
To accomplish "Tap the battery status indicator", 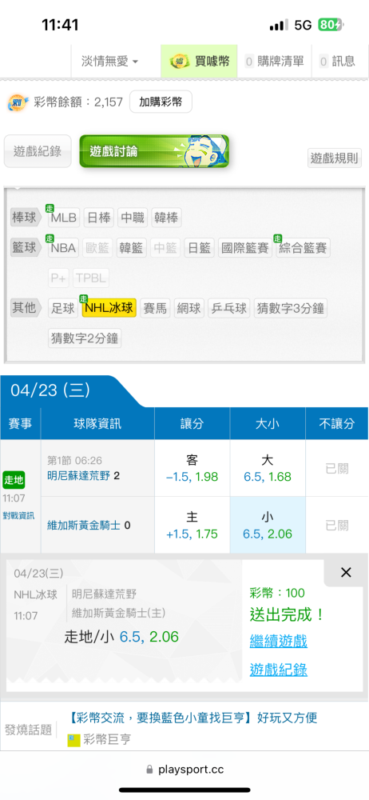I will pyautogui.click(x=331, y=25).
